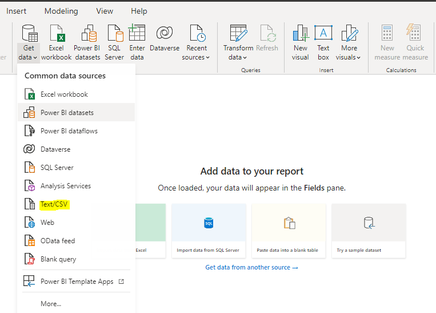This screenshot has height=313, width=436.
Task: Click the Power BI Template Apps icon
Action: click(29, 281)
